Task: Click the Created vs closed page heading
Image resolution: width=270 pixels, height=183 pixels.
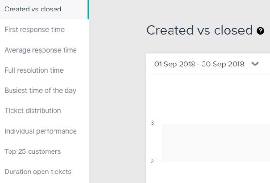Action: coord(199,30)
